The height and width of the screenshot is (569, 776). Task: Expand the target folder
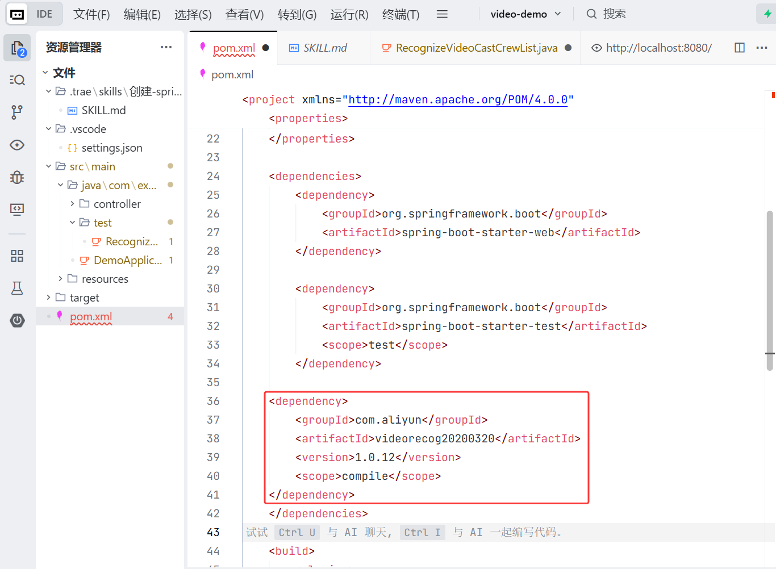49,298
